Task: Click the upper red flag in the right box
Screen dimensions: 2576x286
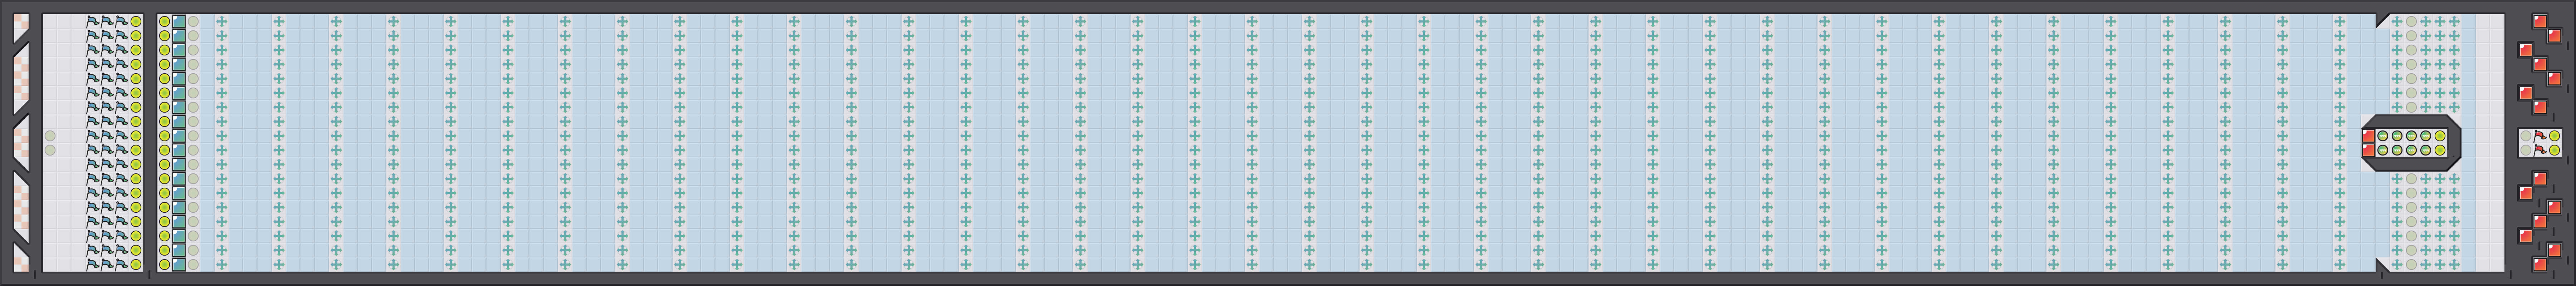Action: [2540, 136]
